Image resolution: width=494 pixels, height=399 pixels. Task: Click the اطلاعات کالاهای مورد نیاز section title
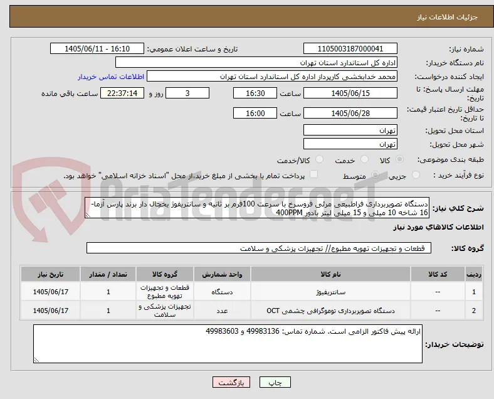click(438, 227)
